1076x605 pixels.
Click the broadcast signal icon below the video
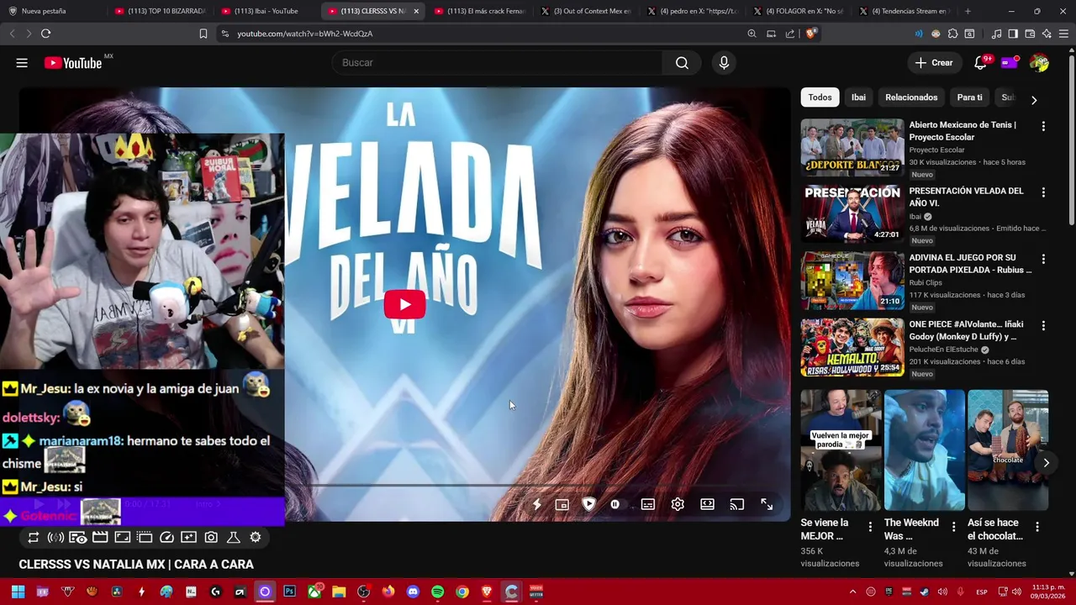(x=55, y=538)
